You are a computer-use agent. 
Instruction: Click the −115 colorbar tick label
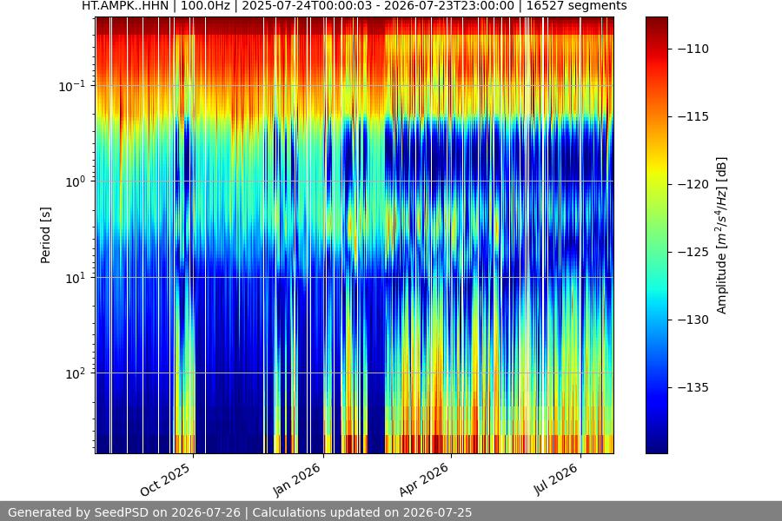coord(693,116)
